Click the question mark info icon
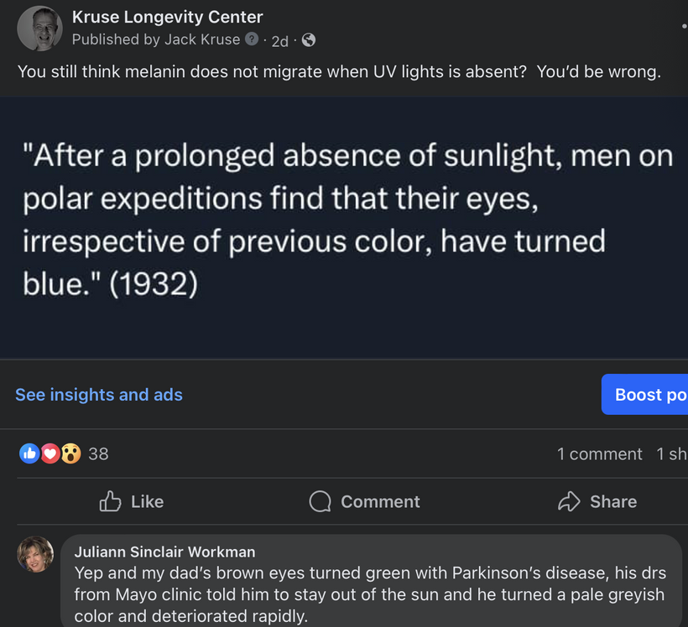Image resolution: width=688 pixels, height=627 pixels. [x=252, y=39]
